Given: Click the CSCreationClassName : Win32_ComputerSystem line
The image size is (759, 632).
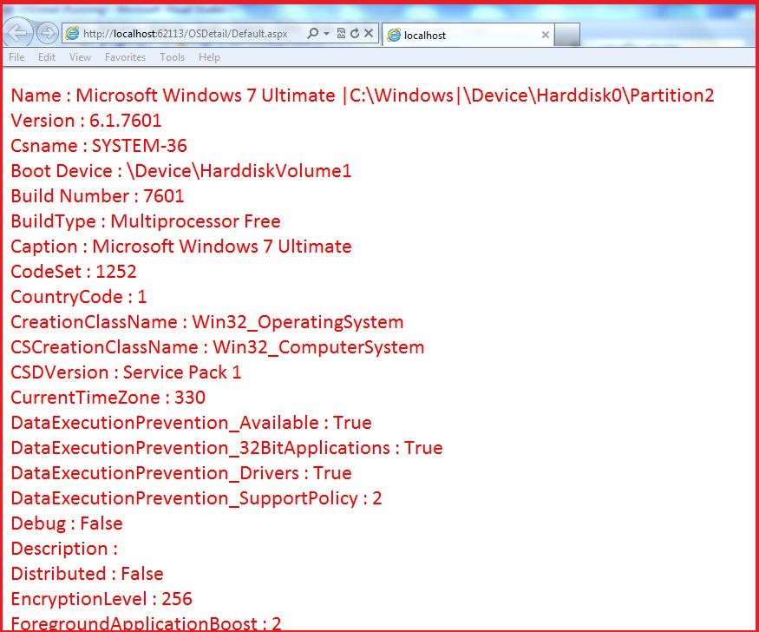Looking at the screenshot, I should coord(218,347).
